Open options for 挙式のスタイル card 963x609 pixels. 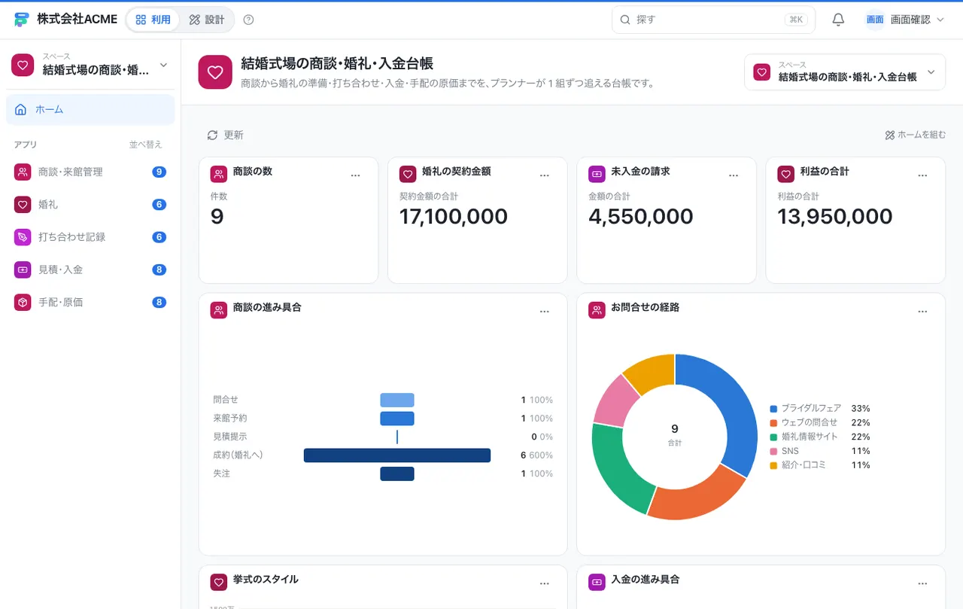[x=545, y=583]
